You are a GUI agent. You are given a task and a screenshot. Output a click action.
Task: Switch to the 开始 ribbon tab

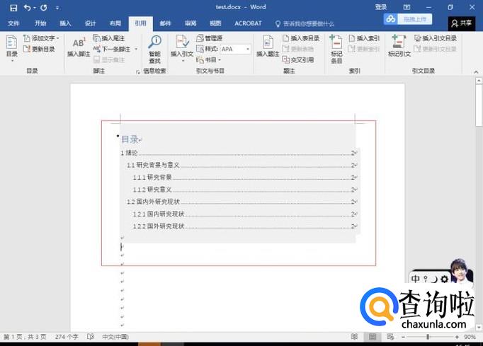pos(40,23)
